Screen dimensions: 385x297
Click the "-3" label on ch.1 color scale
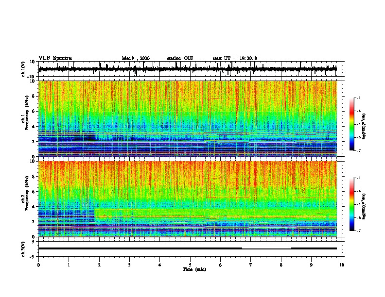click(358, 98)
